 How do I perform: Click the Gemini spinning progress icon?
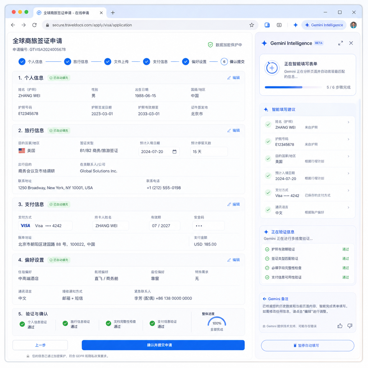(x=272, y=68)
